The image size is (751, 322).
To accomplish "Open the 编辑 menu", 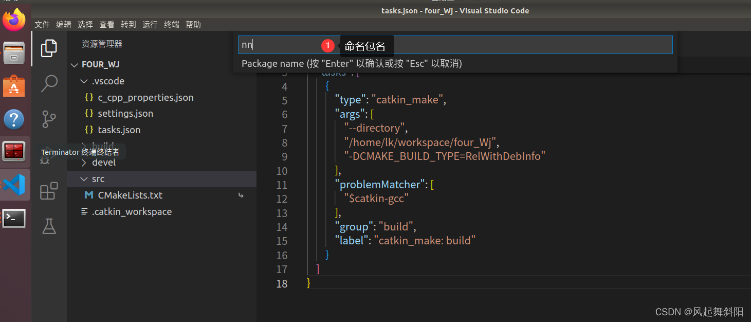I will pyautogui.click(x=64, y=24).
